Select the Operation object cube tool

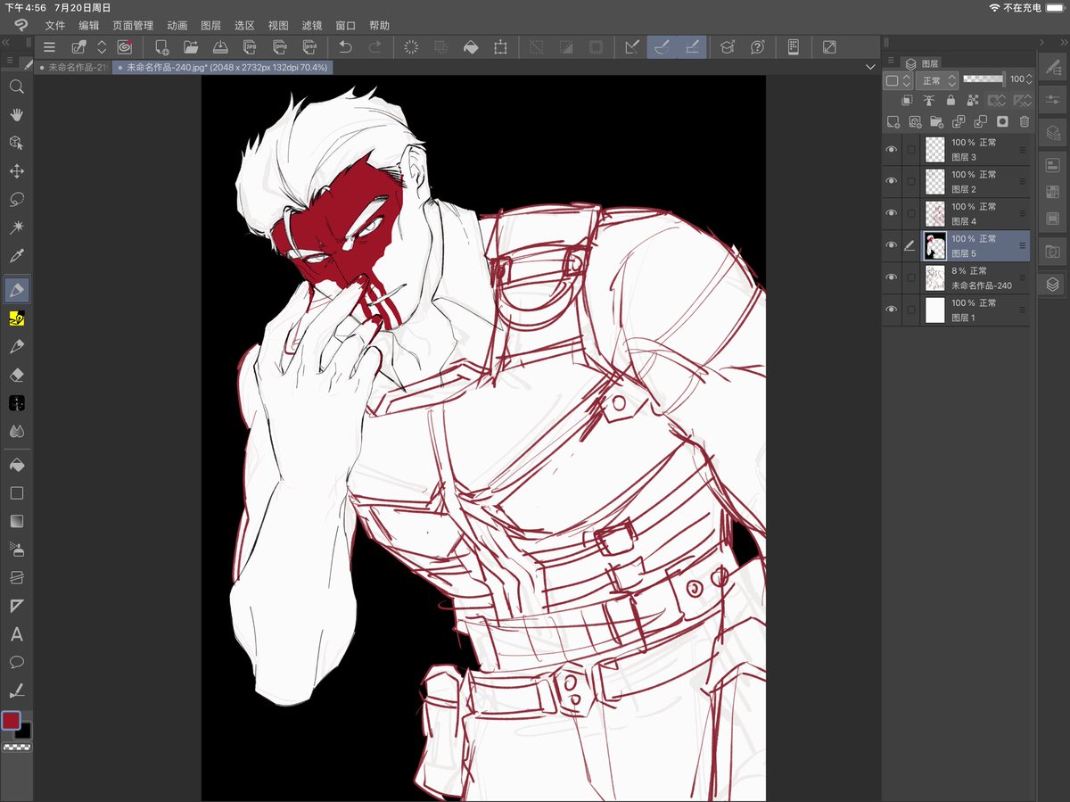tap(16, 143)
